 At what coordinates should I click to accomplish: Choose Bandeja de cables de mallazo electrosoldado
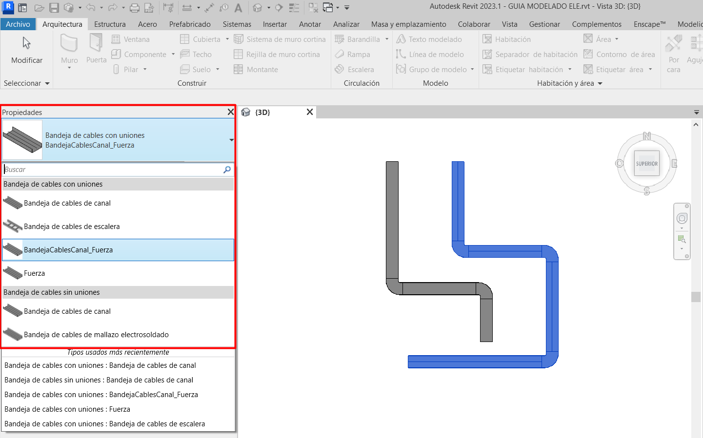click(118, 335)
